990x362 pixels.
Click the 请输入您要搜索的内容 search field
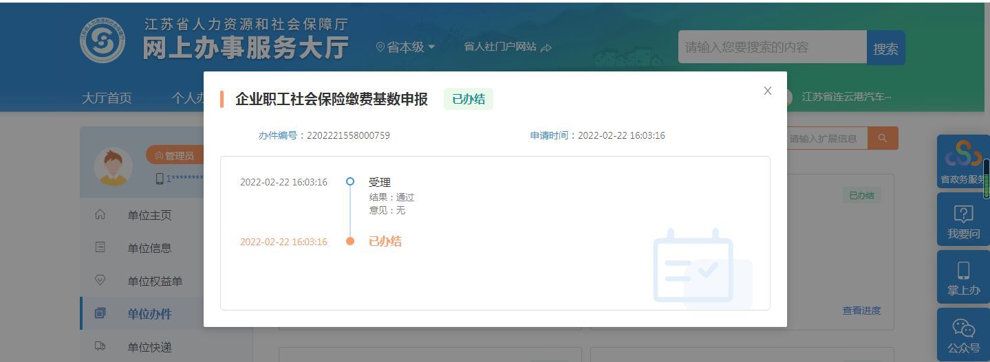pos(772,47)
